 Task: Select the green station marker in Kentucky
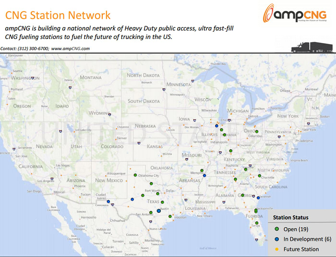point(231,151)
